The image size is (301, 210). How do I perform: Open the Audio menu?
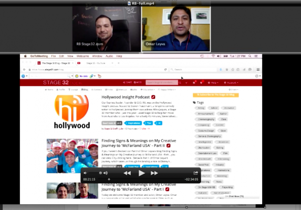(x=109, y=56)
